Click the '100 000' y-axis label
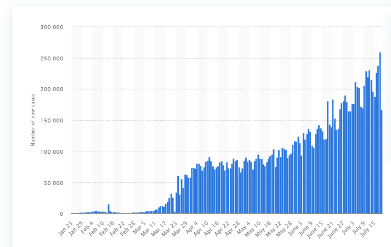Image resolution: width=391 pixels, height=247 pixels. [x=52, y=151]
